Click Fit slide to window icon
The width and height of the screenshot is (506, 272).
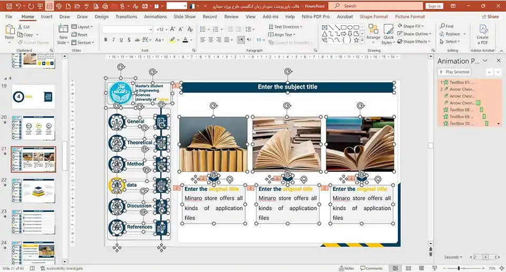point(502,268)
